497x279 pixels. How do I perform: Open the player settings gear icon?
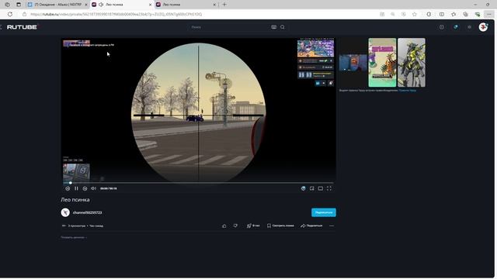(x=304, y=188)
